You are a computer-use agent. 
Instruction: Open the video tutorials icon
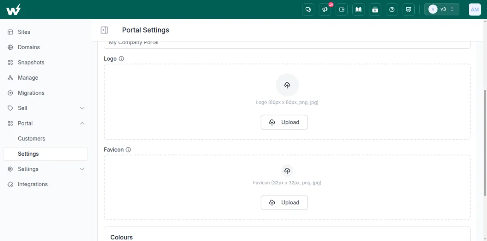375,10
